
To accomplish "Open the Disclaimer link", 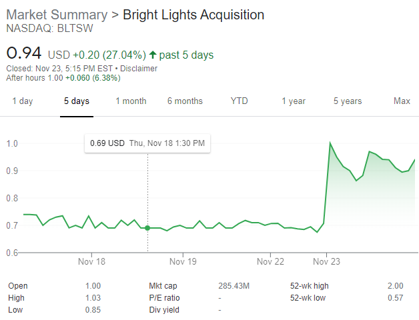I will coord(139,69).
